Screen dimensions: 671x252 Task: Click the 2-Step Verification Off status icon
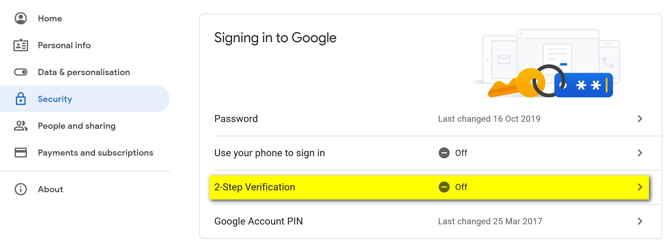[444, 187]
